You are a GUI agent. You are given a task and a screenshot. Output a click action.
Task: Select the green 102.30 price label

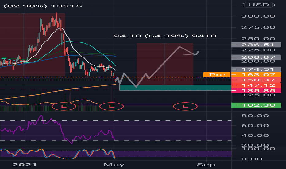click(256, 105)
